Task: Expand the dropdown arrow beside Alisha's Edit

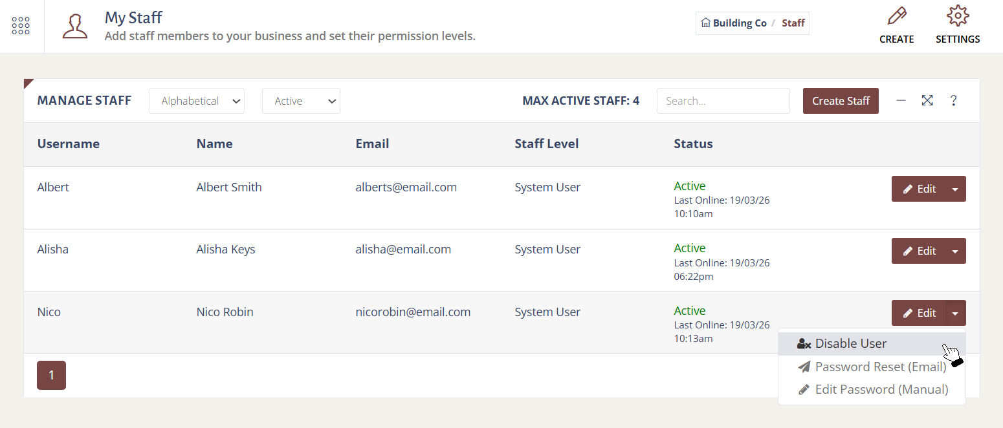Action: coord(955,251)
